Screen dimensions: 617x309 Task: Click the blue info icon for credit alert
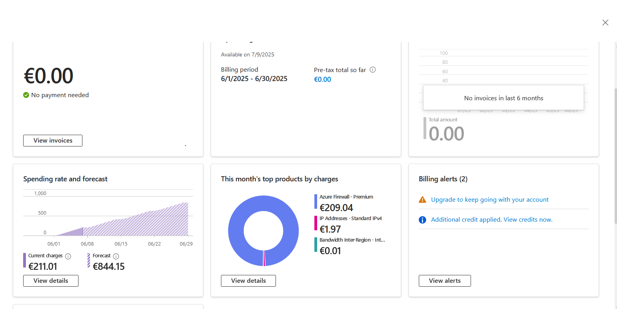pyautogui.click(x=422, y=220)
